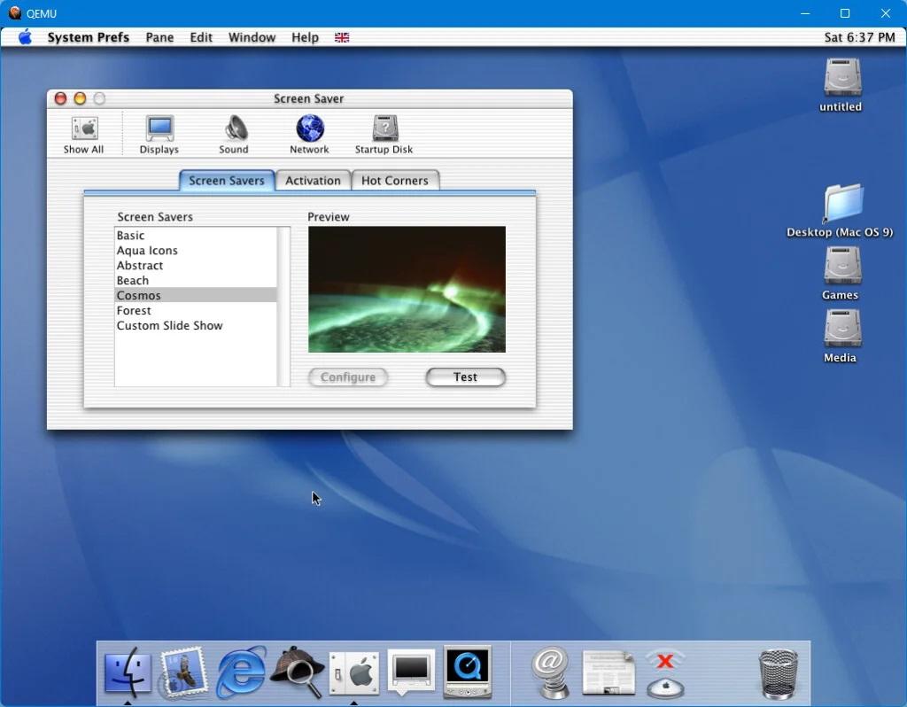
Task: Switch to the Activation tab
Action: pyautogui.click(x=313, y=181)
